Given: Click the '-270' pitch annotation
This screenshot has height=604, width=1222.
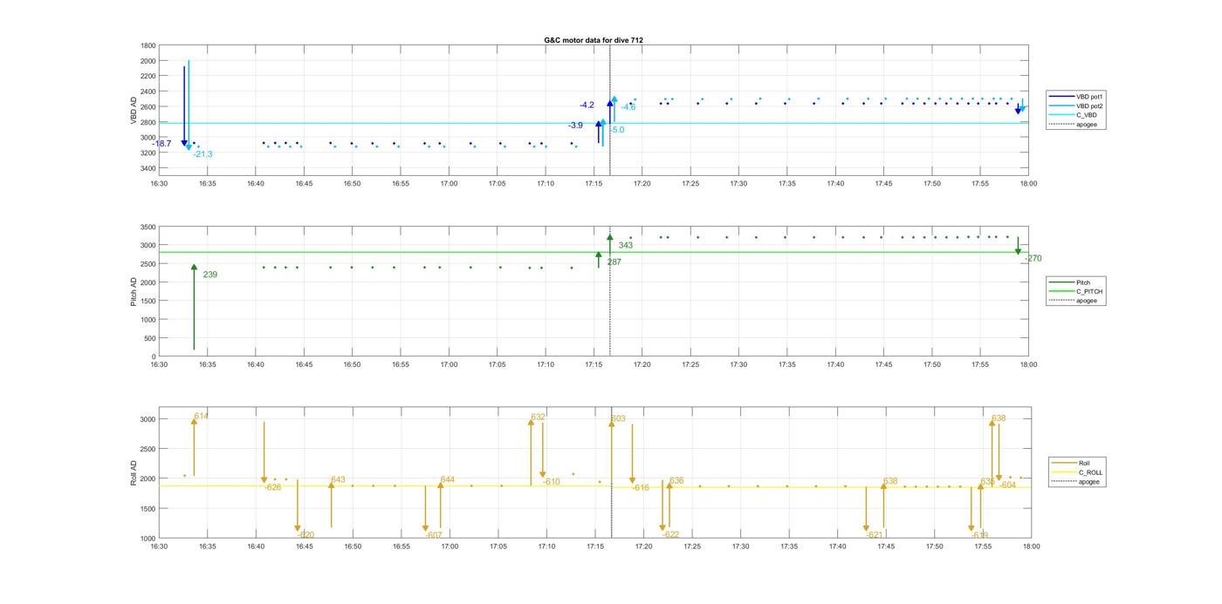Looking at the screenshot, I should click(1033, 258).
